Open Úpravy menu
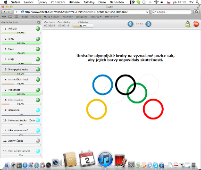This screenshot has width=201, height=170. click(x=42, y=2)
